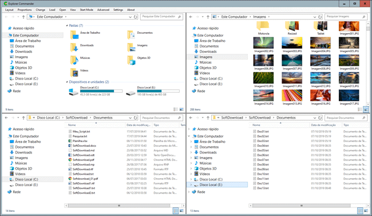Switch bottom-right pane to details view
Viewport: 372px width, 216px height.
point(360,210)
